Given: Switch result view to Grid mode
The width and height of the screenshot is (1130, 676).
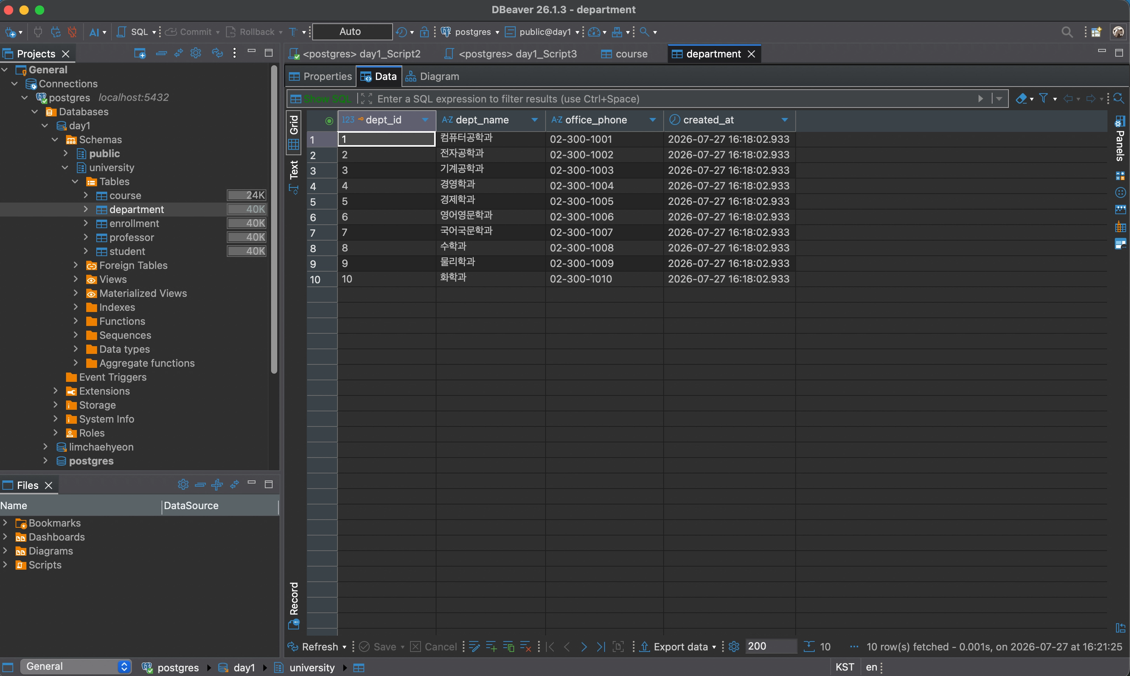Looking at the screenshot, I should click(x=294, y=132).
